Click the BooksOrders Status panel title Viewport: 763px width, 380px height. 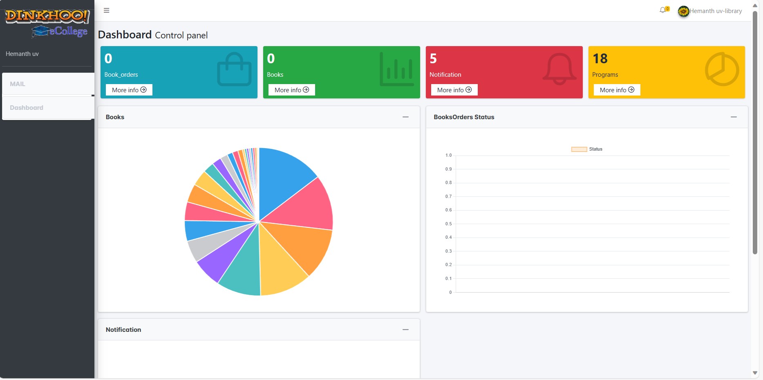coord(464,117)
